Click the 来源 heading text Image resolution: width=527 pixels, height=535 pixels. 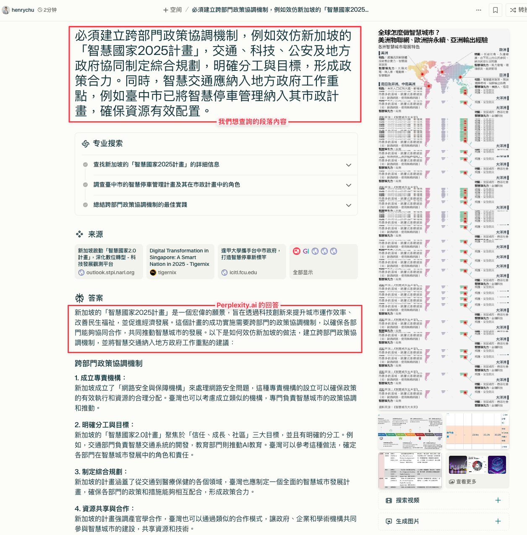(x=96, y=234)
